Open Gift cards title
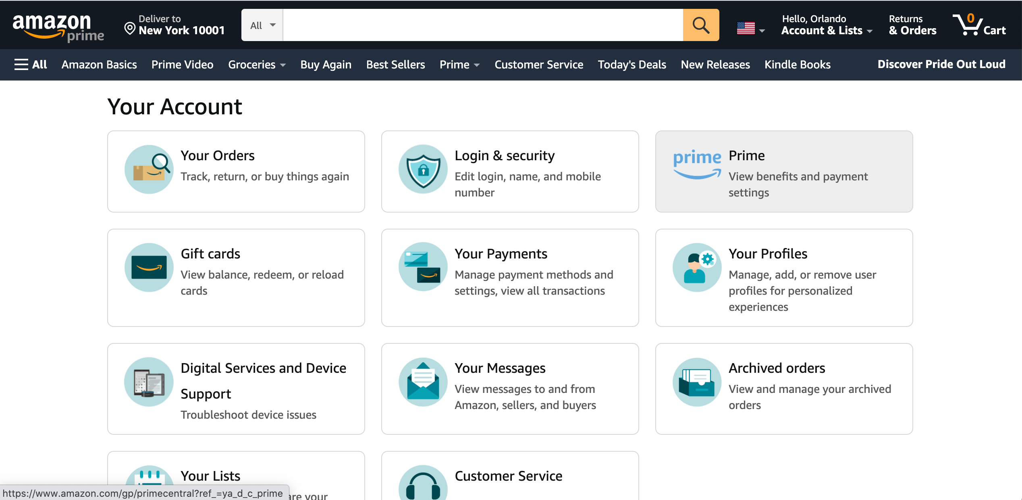Viewport: 1022px width, 500px height. click(x=210, y=254)
